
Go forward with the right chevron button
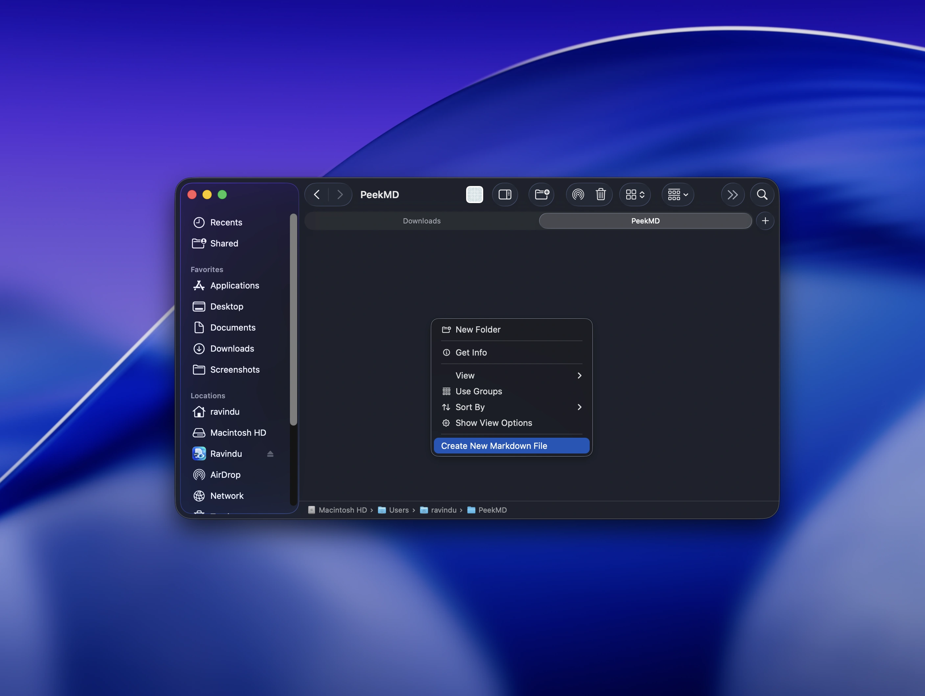[340, 195]
